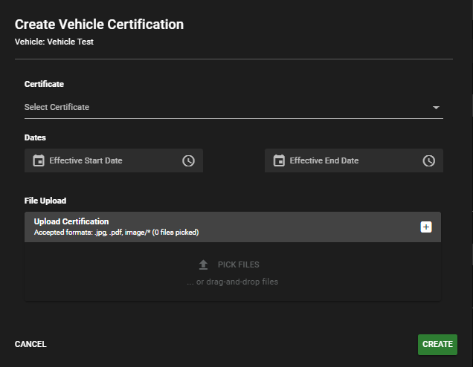The width and height of the screenshot is (473, 367).
Task: Open calendar for Effective Start Date
Action: click(x=39, y=160)
